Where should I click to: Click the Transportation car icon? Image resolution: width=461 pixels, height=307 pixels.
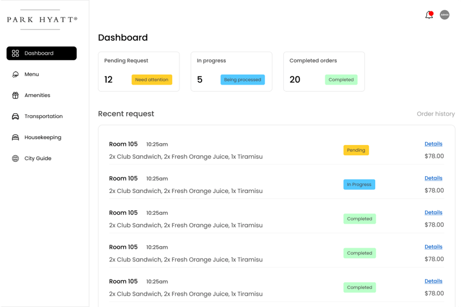[16, 116]
